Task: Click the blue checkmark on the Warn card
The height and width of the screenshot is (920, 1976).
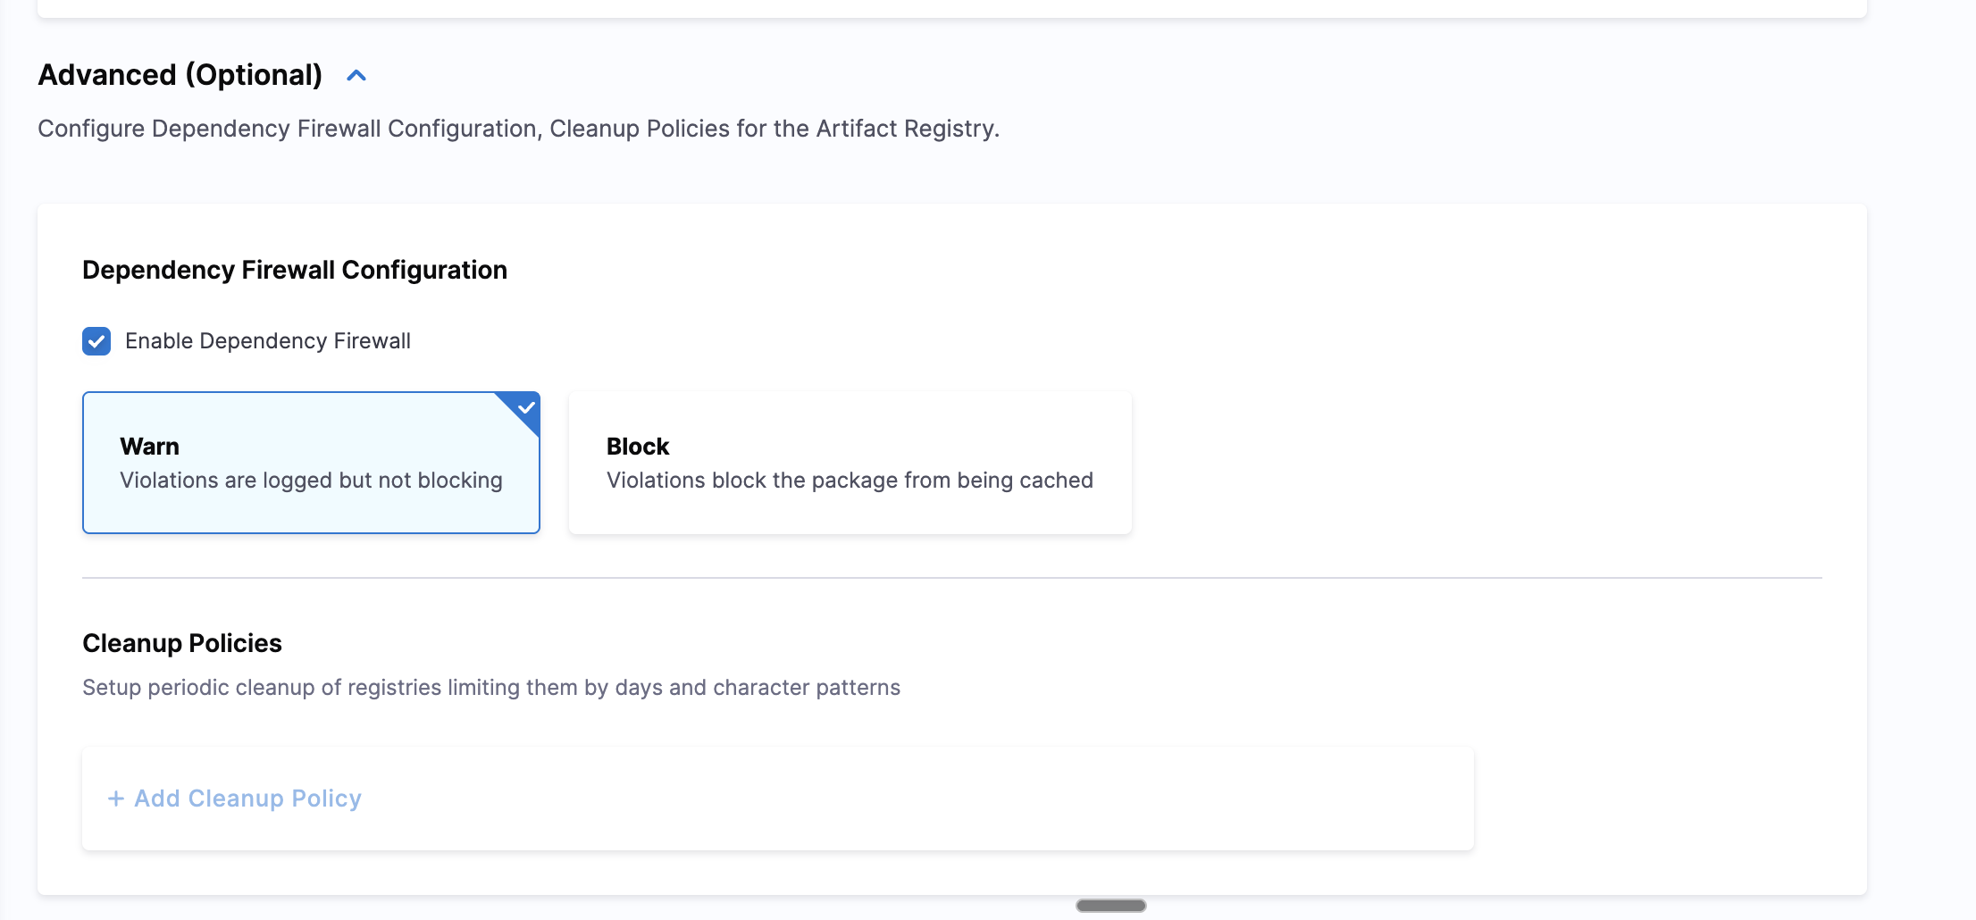Action: click(x=526, y=407)
